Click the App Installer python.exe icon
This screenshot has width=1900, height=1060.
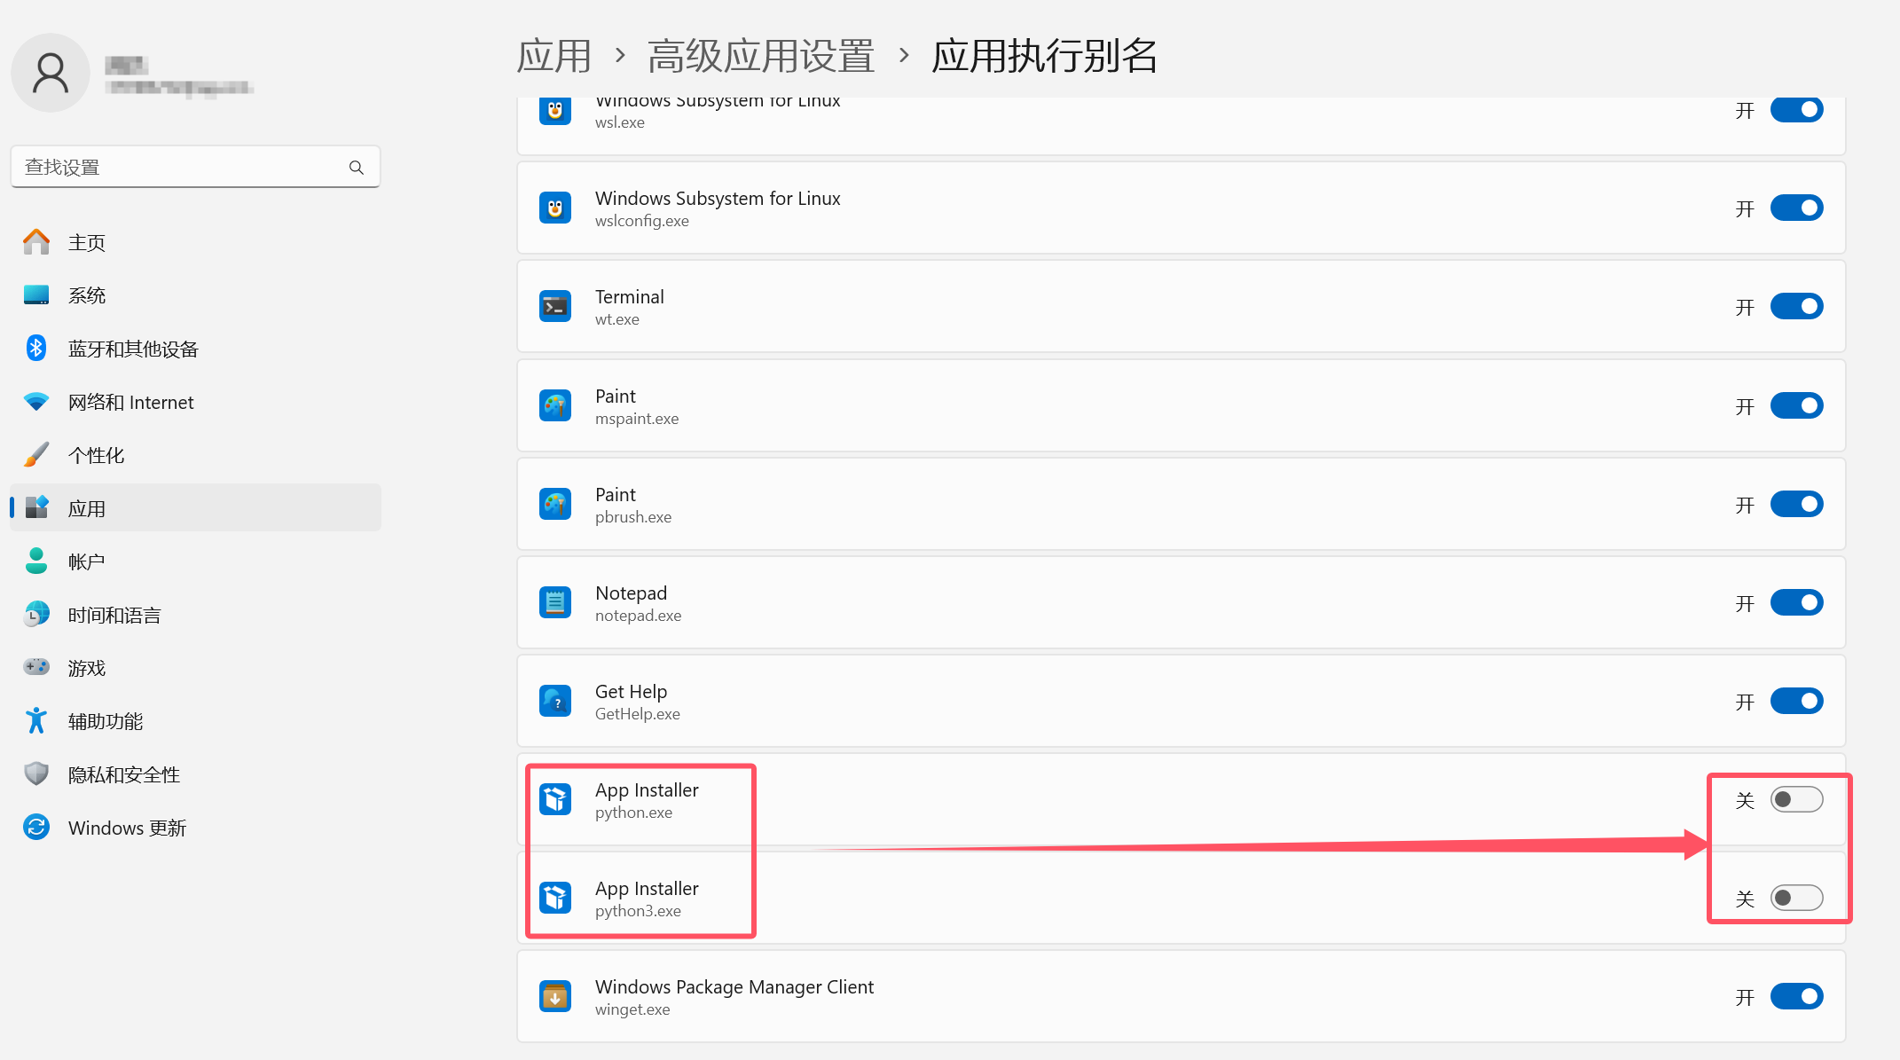click(x=555, y=800)
